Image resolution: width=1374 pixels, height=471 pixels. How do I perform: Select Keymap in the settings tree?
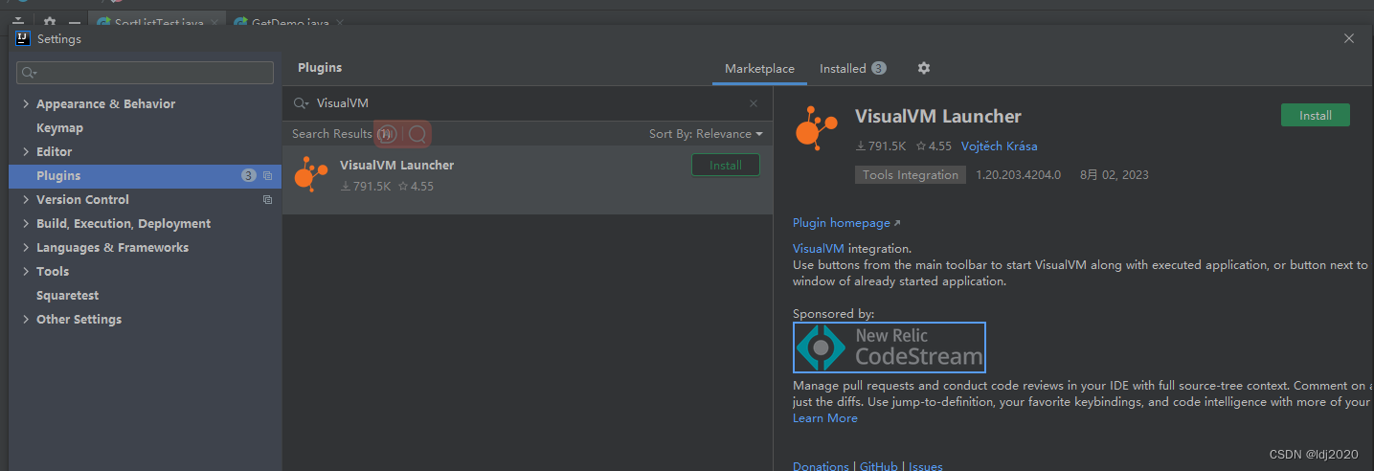(x=59, y=128)
